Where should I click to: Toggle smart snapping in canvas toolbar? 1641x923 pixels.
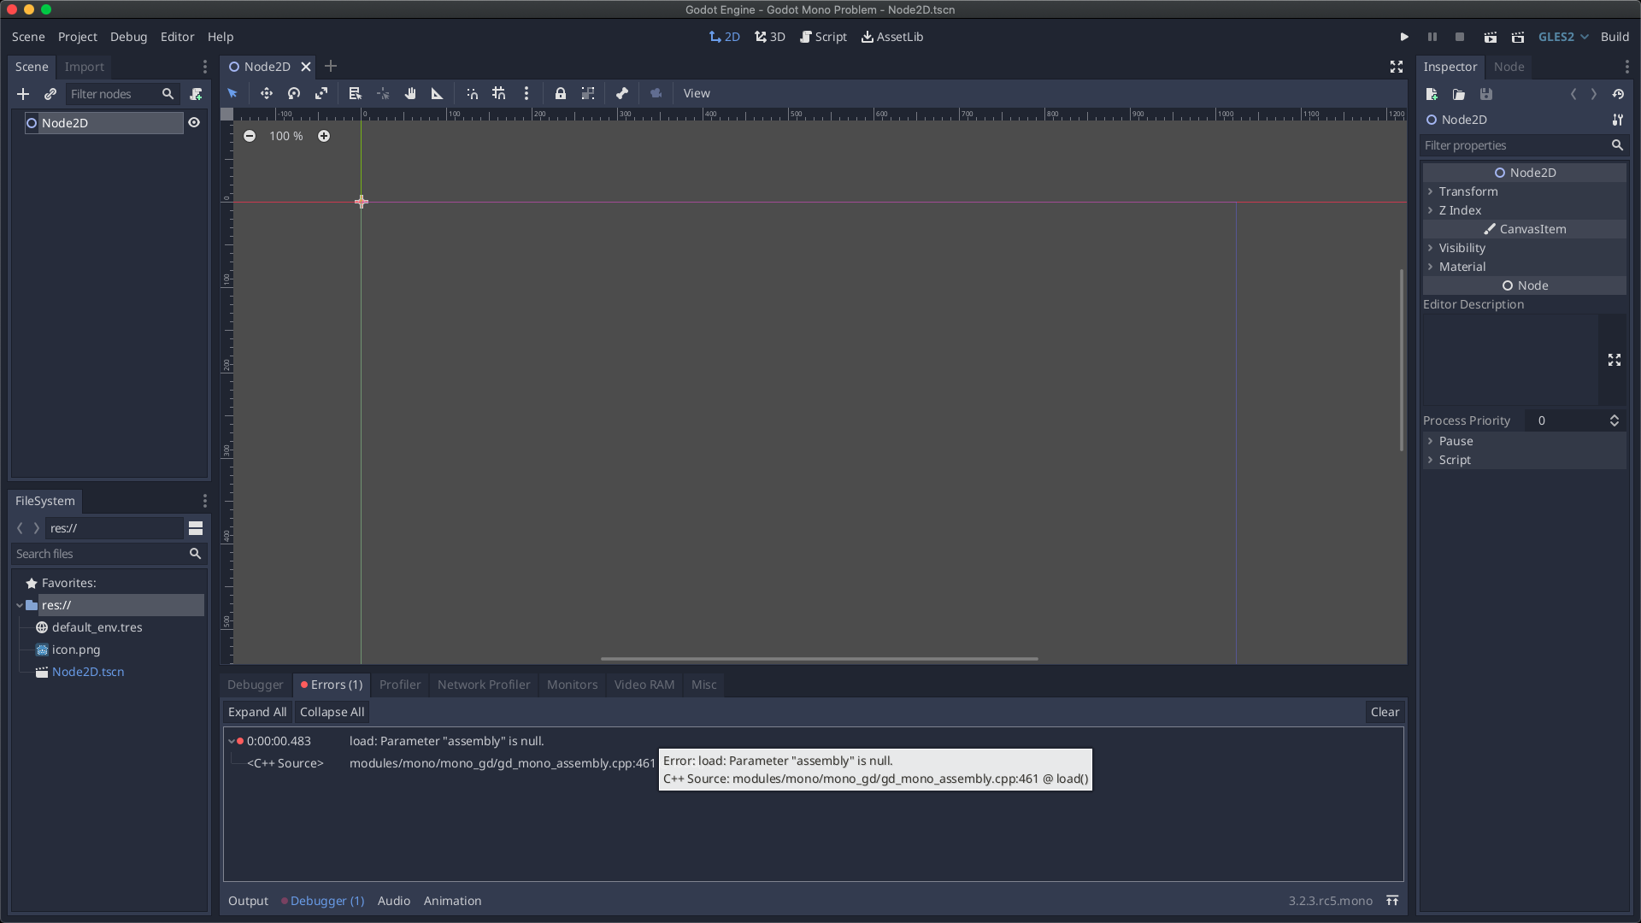coord(472,94)
